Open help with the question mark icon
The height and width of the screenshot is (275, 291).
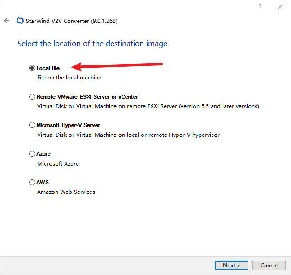point(260,7)
